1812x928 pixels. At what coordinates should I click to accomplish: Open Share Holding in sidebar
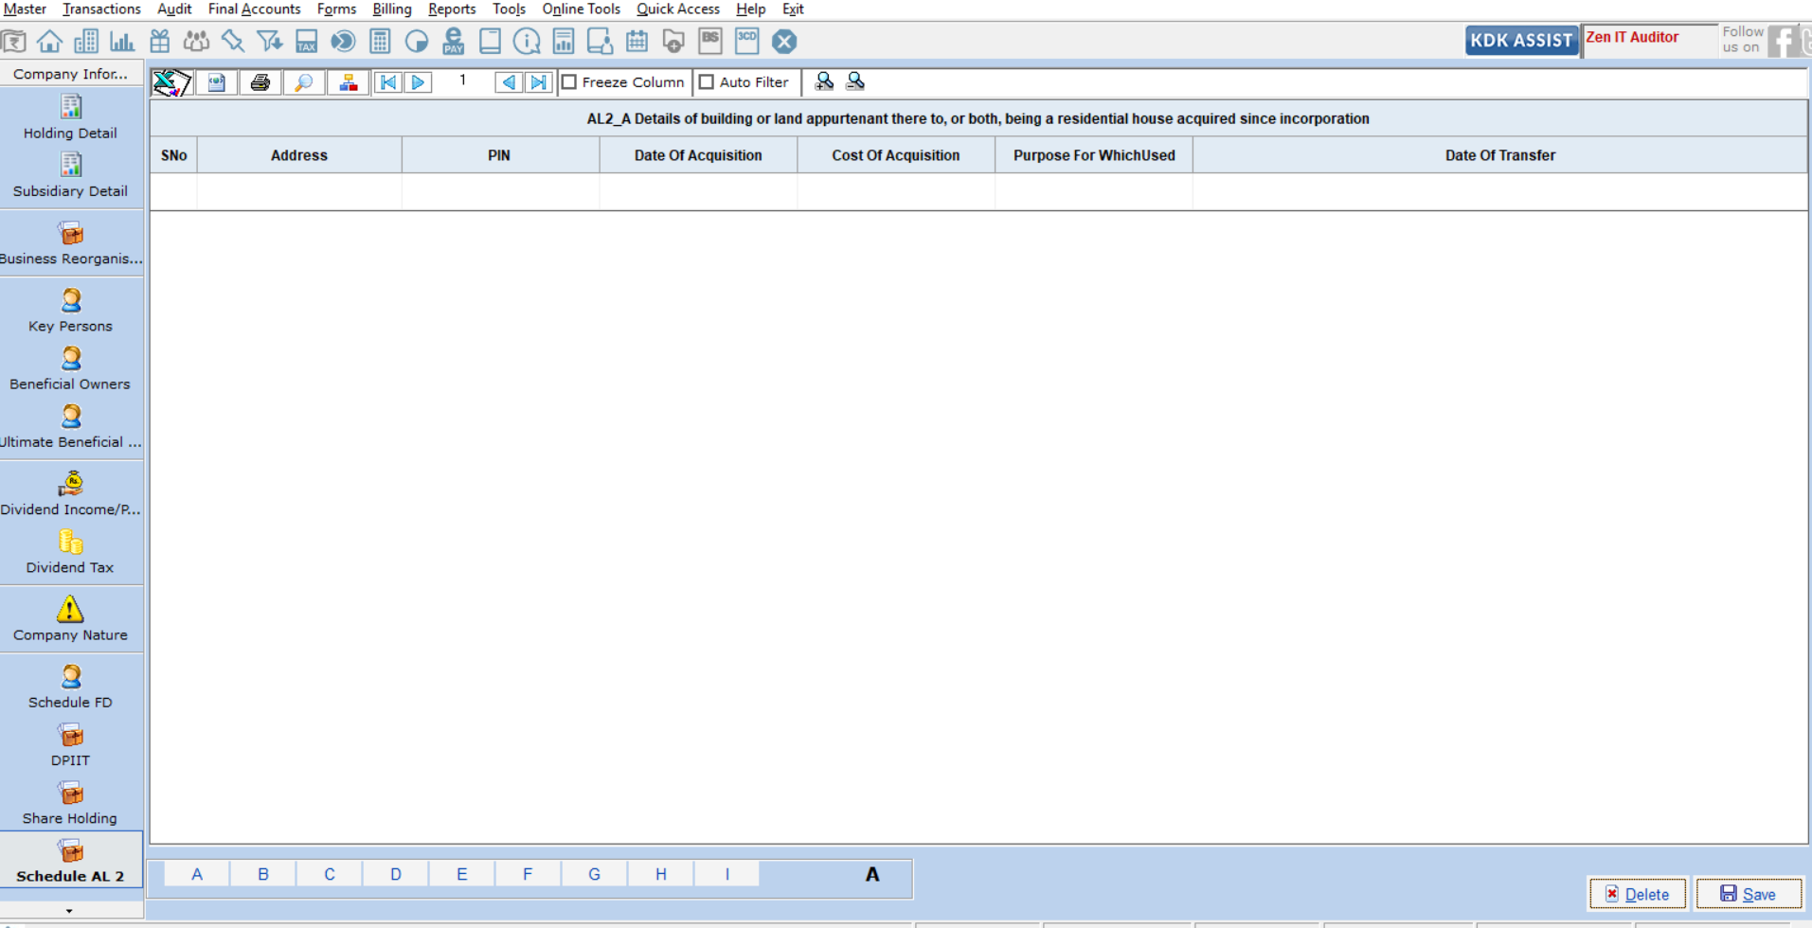tap(70, 803)
